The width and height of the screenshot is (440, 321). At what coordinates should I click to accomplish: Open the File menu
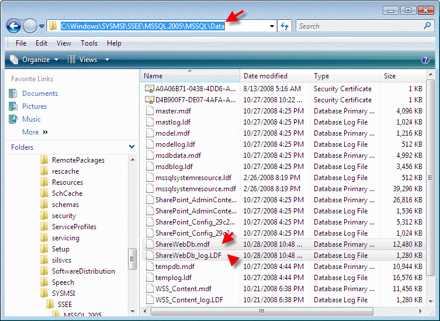tap(21, 43)
